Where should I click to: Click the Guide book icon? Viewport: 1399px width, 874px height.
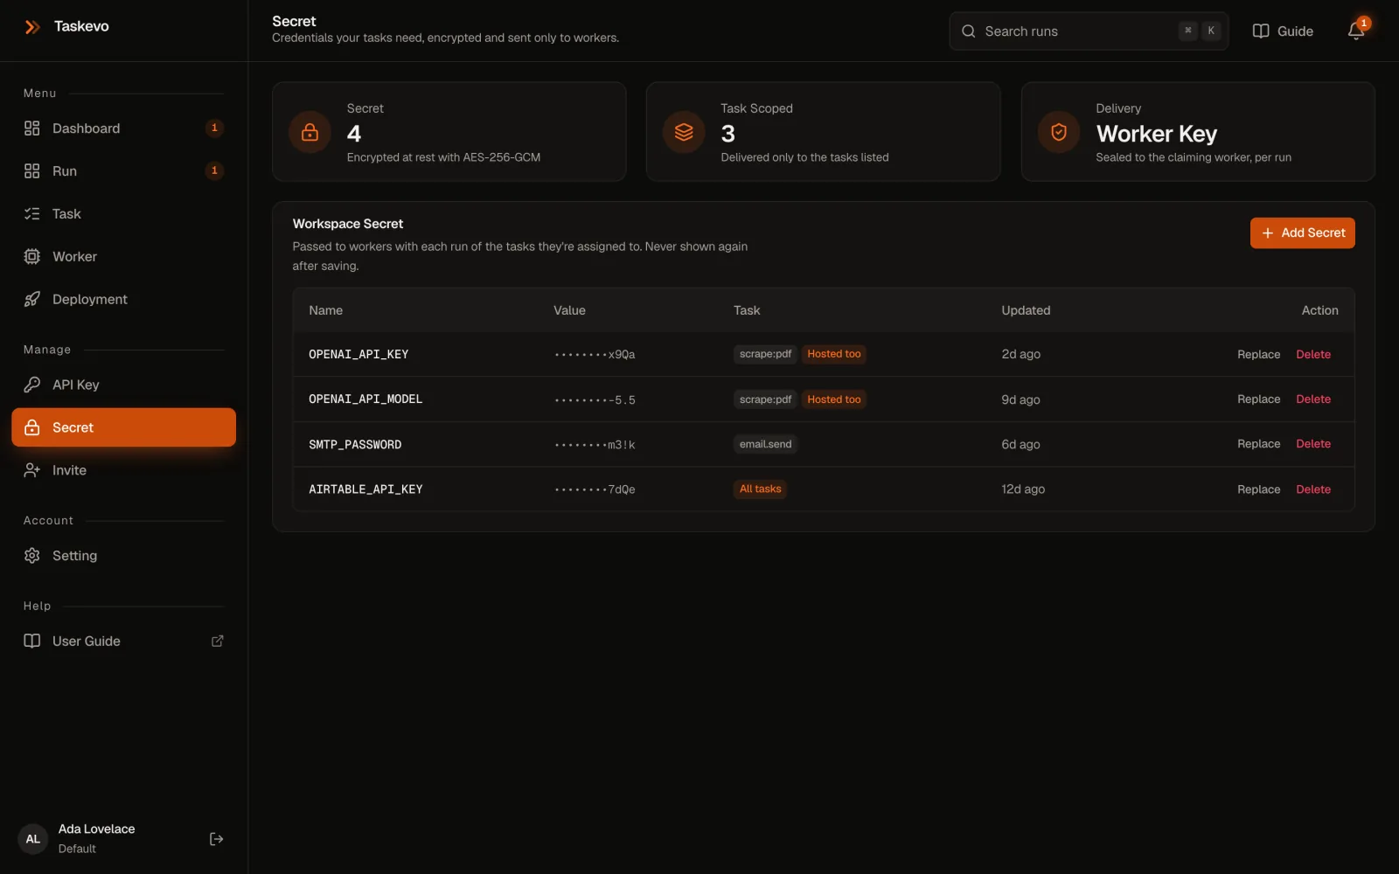pos(1261,31)
